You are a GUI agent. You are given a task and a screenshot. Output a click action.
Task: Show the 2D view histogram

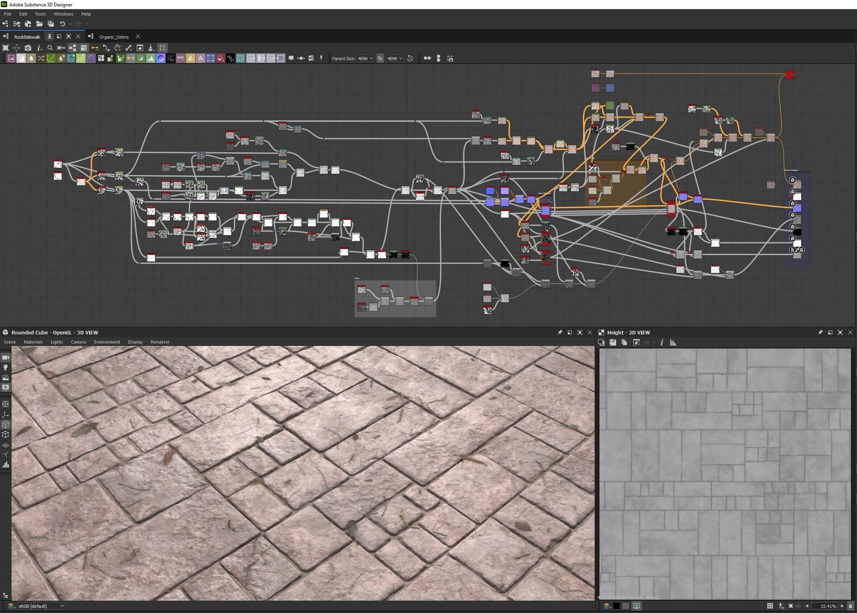[673, 343]
